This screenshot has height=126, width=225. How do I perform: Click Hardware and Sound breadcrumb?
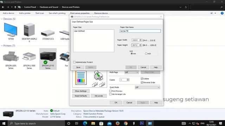tap(49, 7)
